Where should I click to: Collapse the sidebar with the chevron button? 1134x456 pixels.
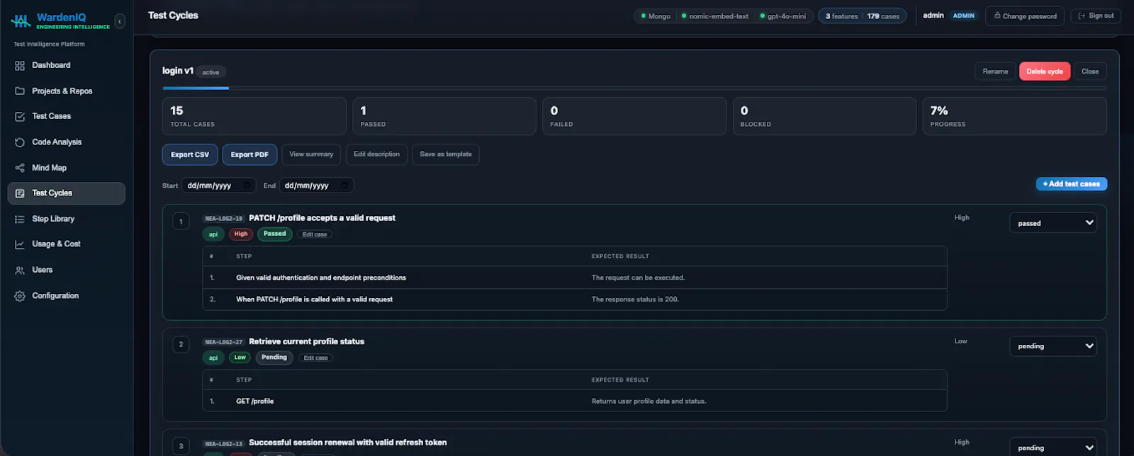[x=120, y=22]
